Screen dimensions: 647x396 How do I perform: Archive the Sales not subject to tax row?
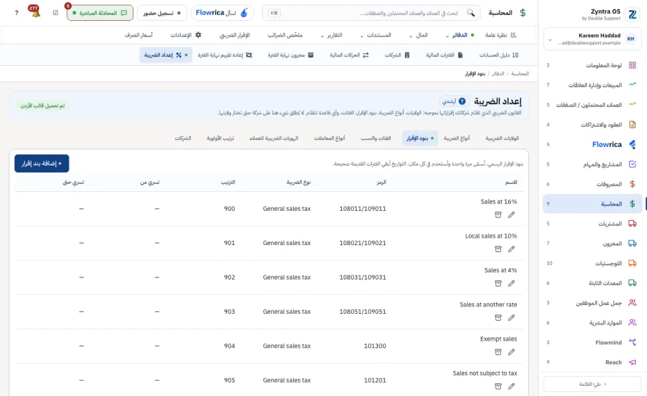pyautogui.click(x=498, y=386)
